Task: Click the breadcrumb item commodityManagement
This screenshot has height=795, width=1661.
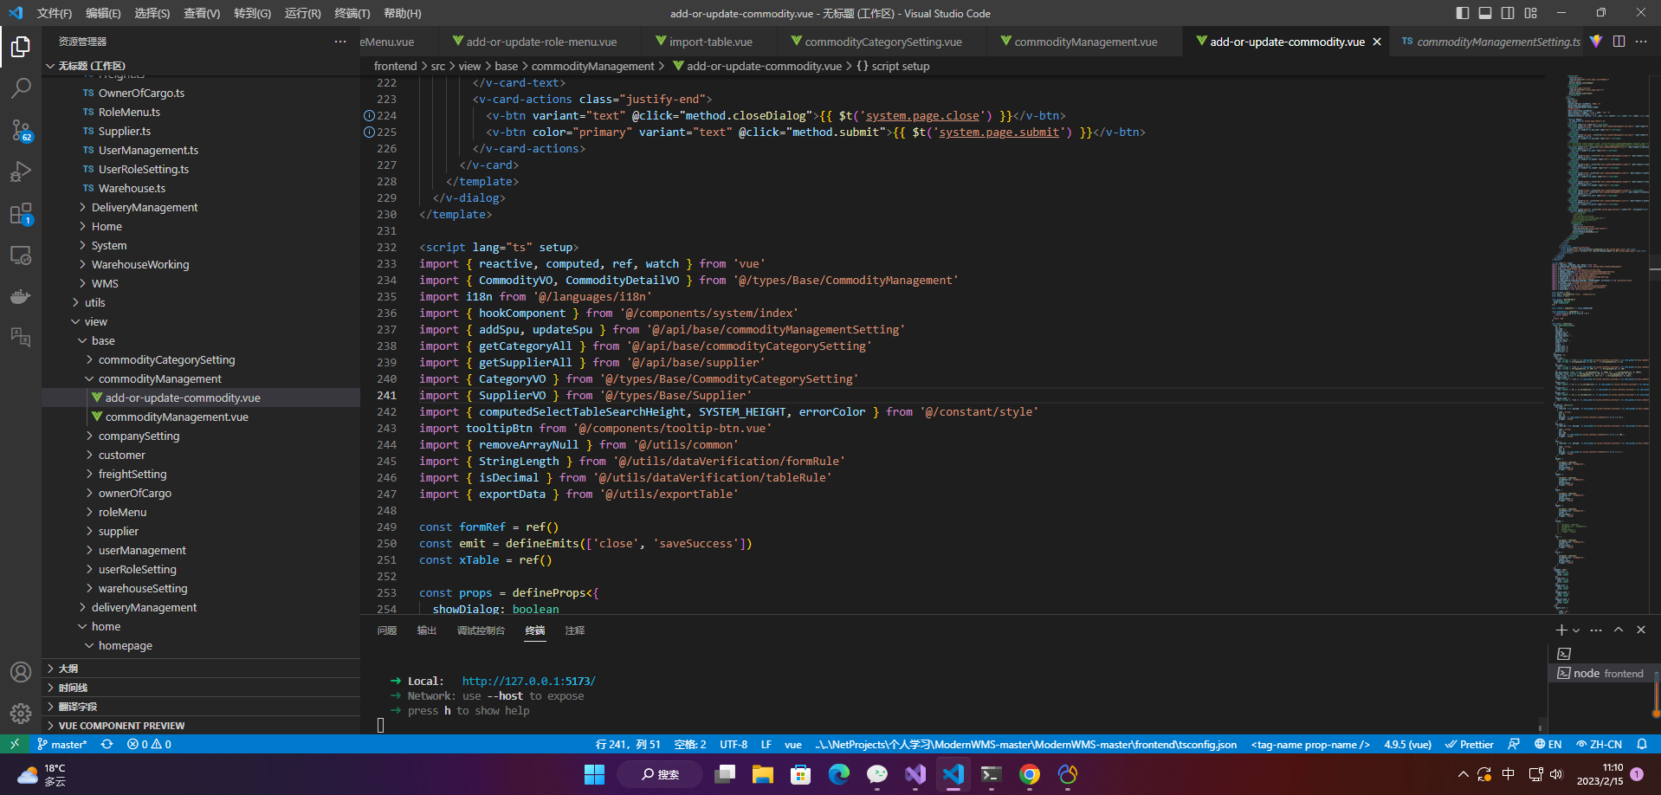Action: tap(593, 66)
